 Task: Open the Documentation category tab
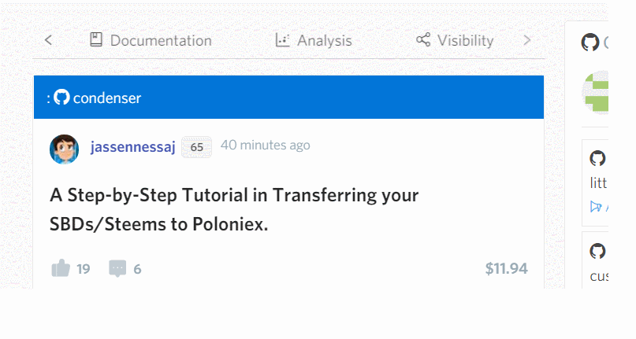point(151,40)
